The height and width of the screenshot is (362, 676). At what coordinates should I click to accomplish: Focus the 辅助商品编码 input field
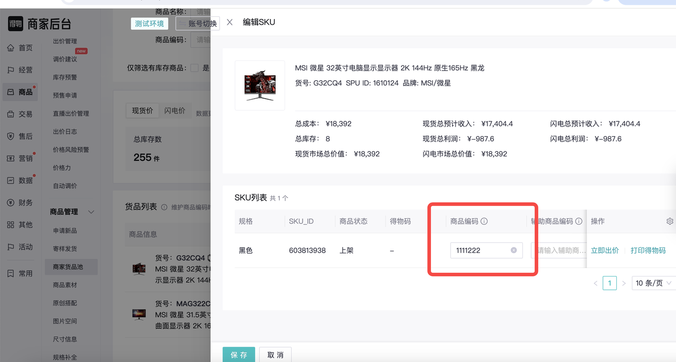[559, 251]
